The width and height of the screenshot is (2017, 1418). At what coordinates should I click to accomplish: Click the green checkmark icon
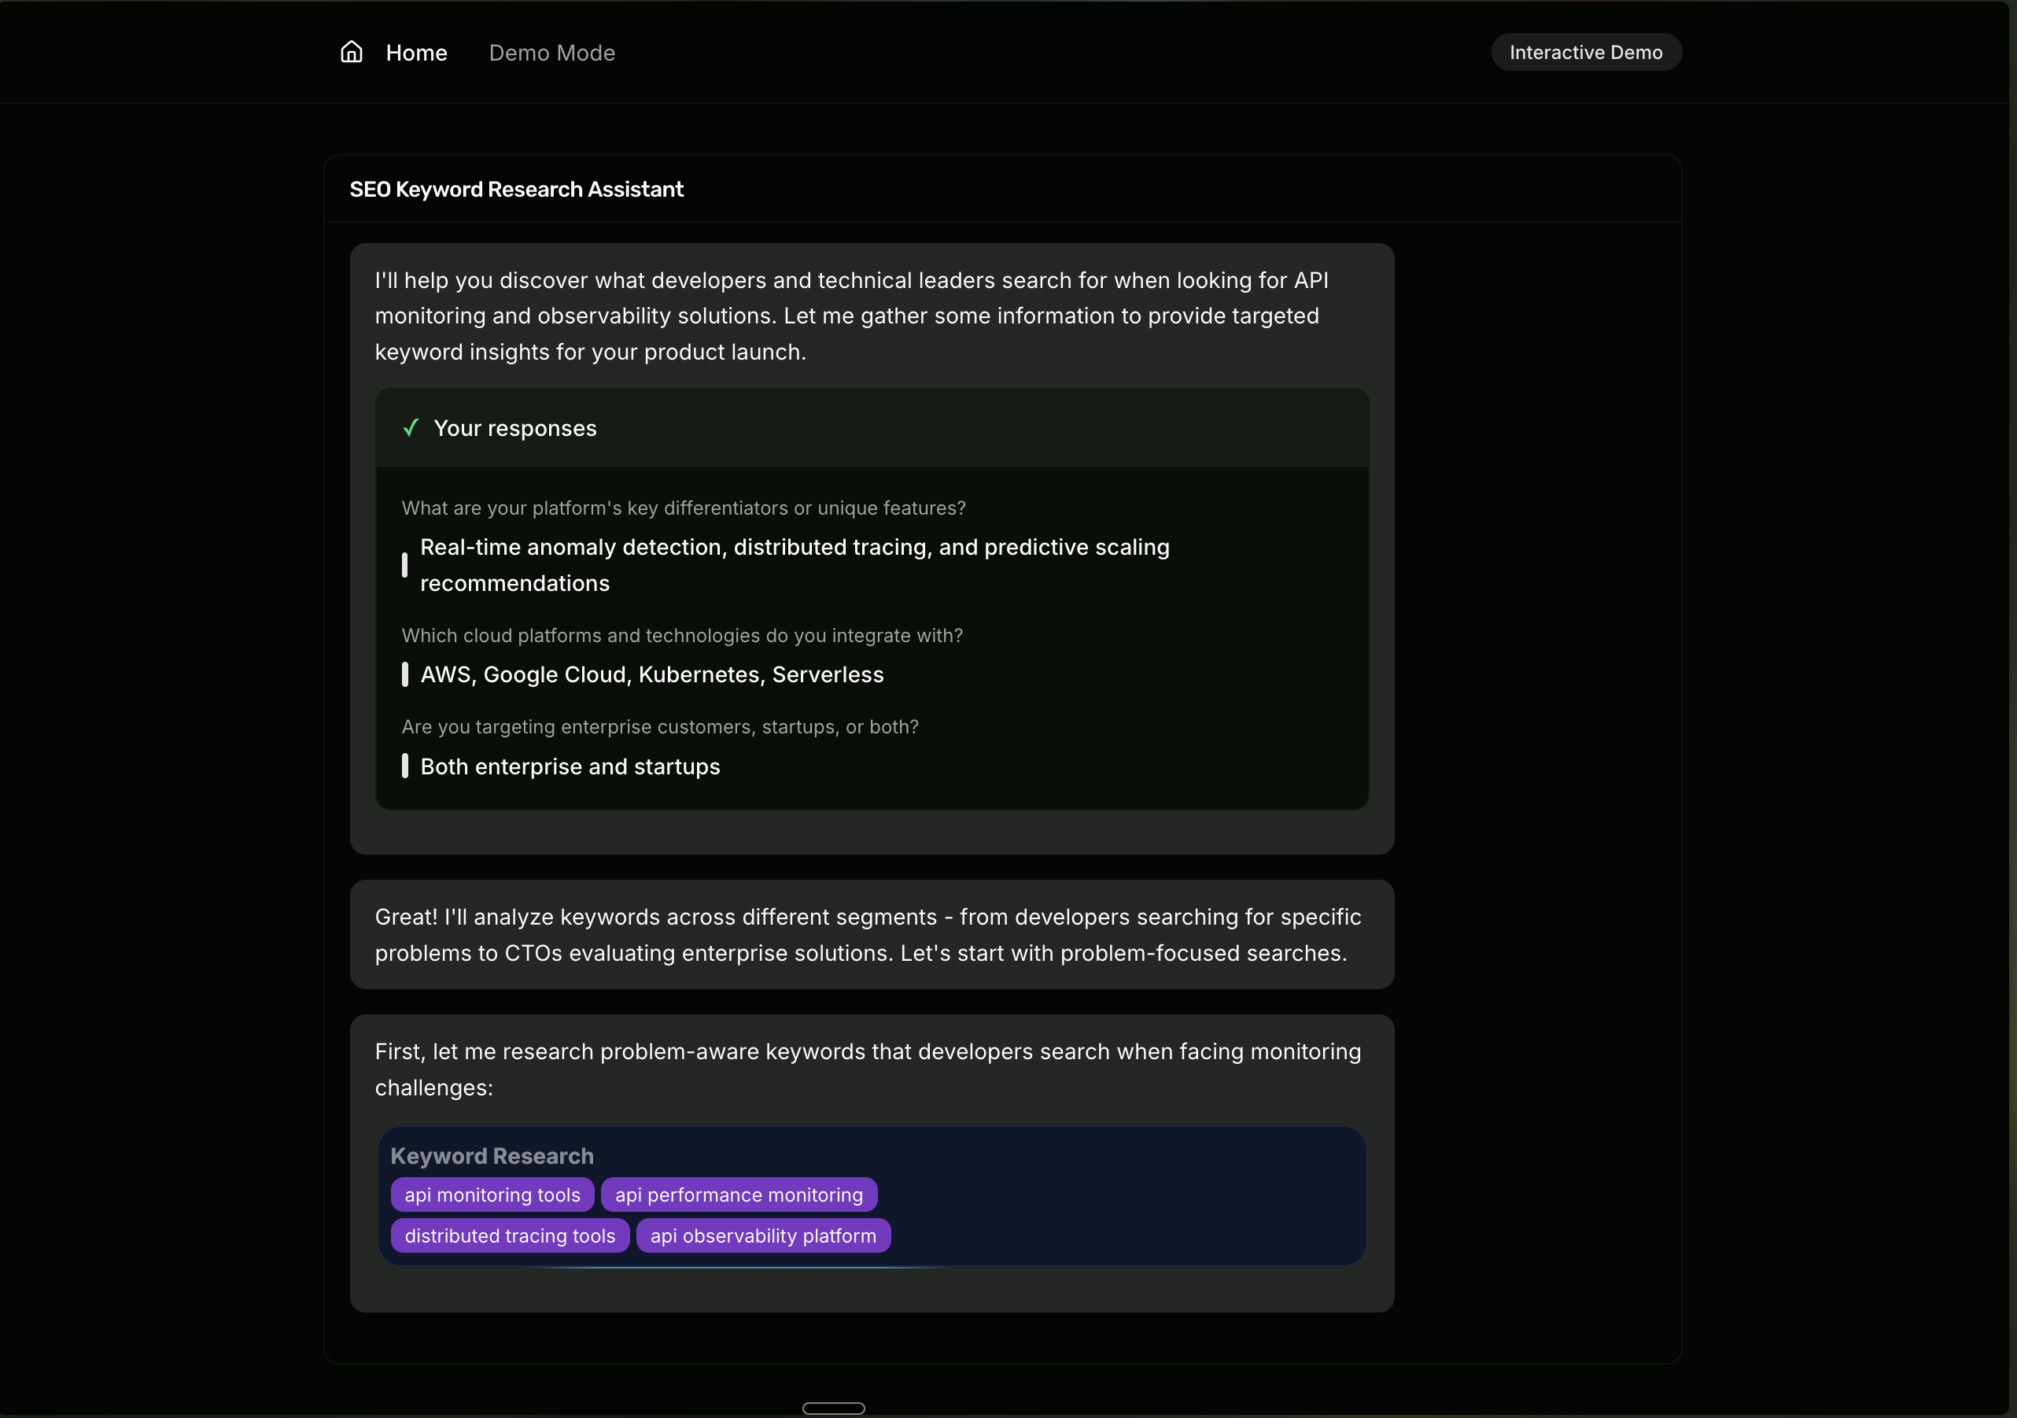411,428
